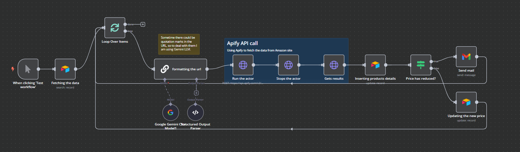Select the 'Gets results' HTTP node
Viewport: 520px width, 152px height.
coord(334,65)
